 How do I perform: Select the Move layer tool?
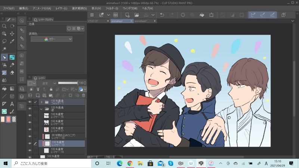[12, 34]
